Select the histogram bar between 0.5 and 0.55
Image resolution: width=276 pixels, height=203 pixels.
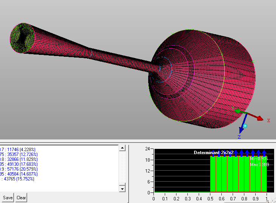213,174
